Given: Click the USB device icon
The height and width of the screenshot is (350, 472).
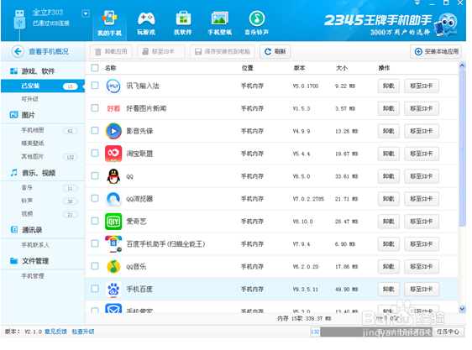Looking at the screenshot, I should [19, 19].
